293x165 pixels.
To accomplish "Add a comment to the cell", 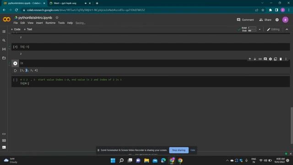I will (x=265, y=59).
